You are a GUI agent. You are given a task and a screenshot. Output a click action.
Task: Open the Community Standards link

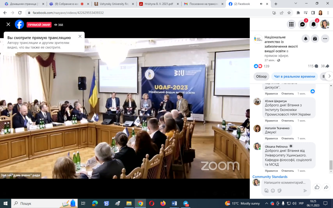pos(270,177)
